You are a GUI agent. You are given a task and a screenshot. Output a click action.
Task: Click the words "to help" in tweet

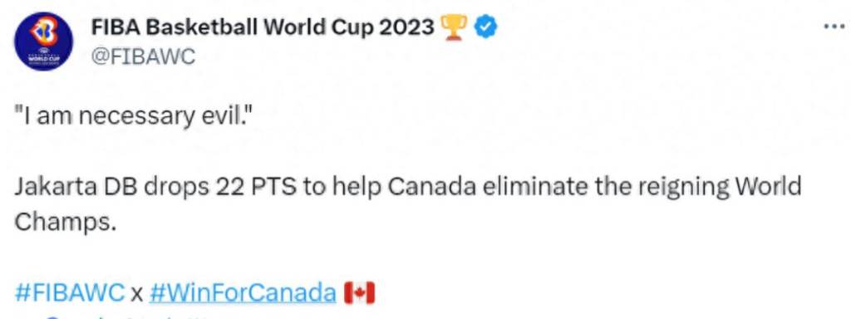(343, 187)
